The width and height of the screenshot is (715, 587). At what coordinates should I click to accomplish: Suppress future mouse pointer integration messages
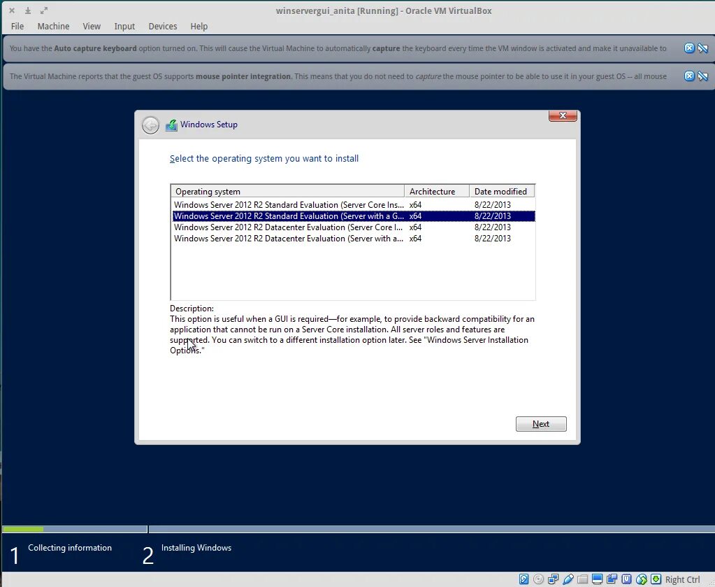coord(702,76)
